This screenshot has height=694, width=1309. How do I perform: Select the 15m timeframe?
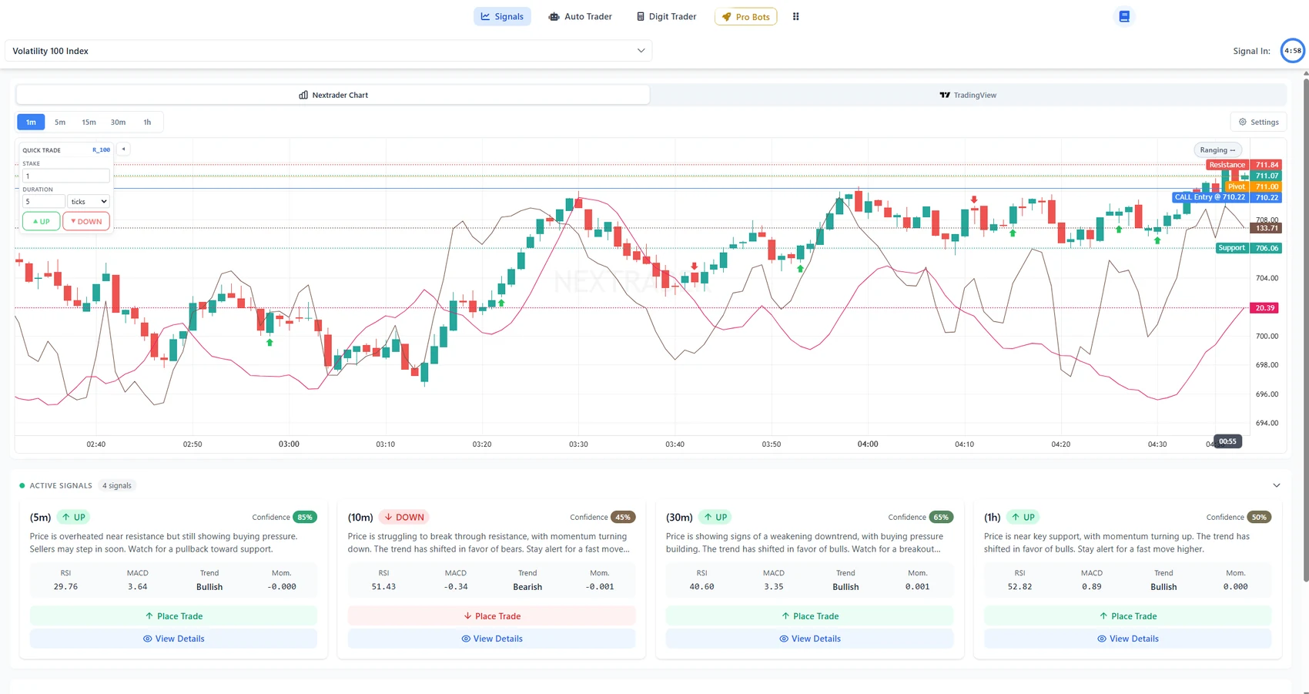89,122
